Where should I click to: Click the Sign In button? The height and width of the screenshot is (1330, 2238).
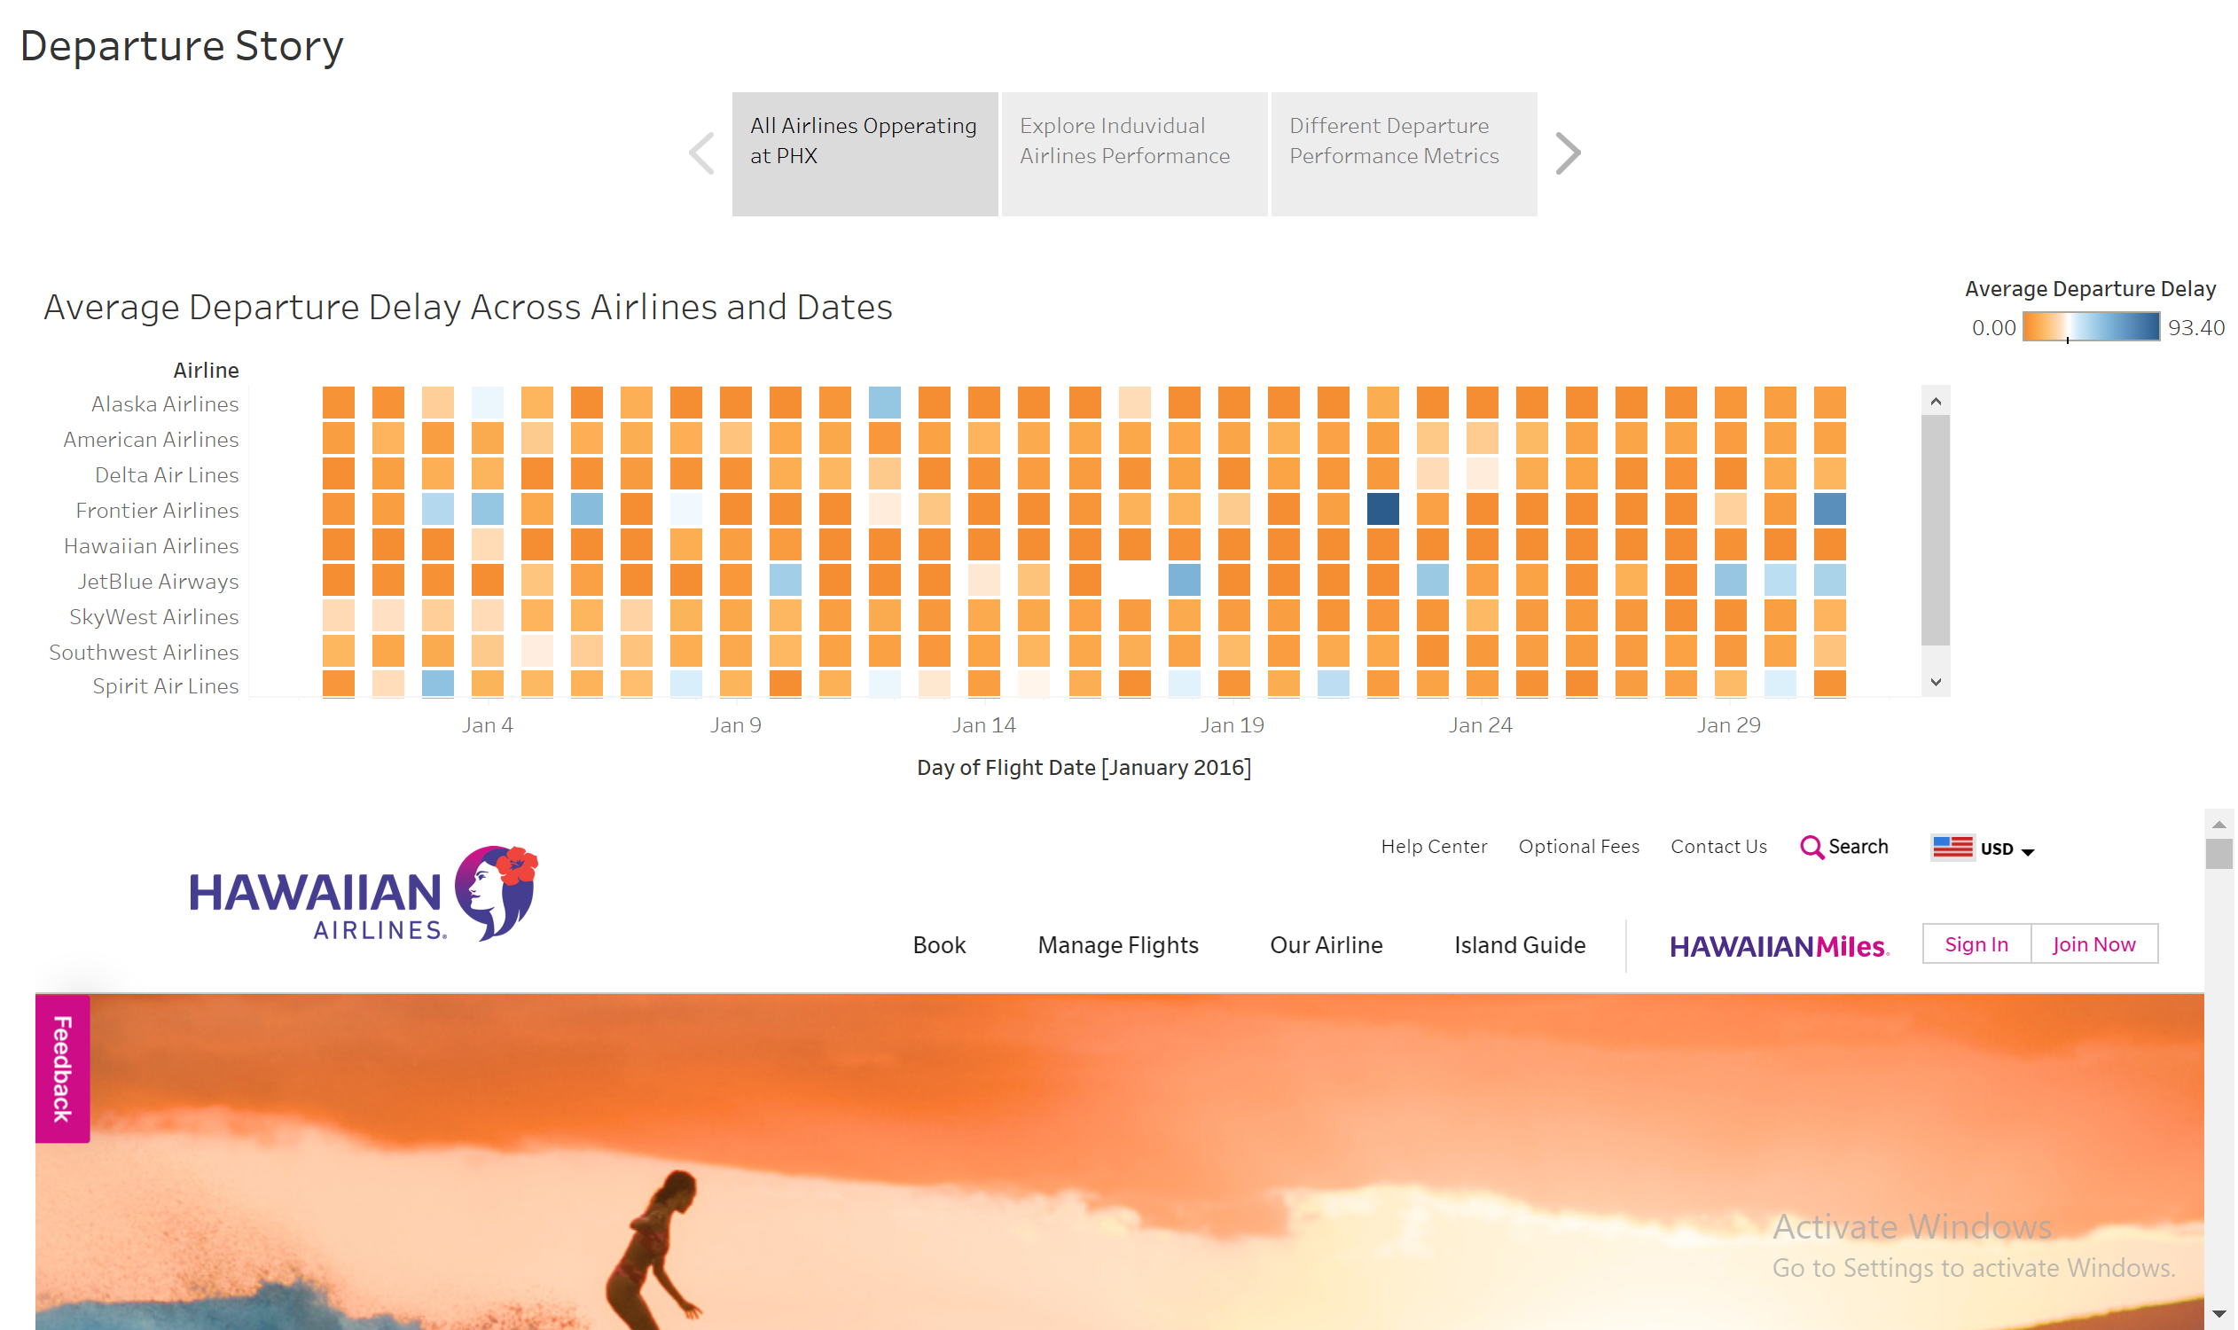coord(1976,943)
